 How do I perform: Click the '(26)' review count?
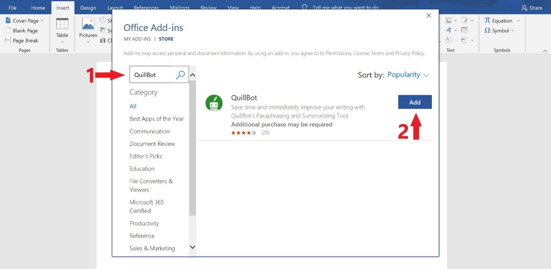tap(265, 133)
